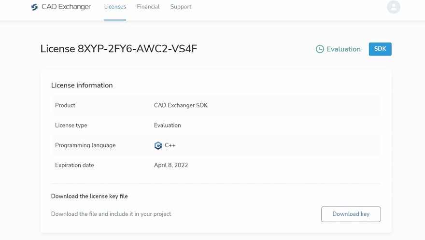Click the Product row label
This screenshot has height=240, width=425.
pyautogui.click(x=65, y=105)
